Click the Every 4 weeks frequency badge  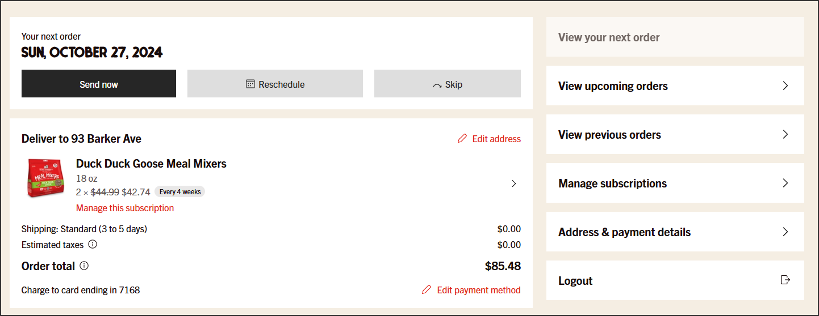coord(180,192)
